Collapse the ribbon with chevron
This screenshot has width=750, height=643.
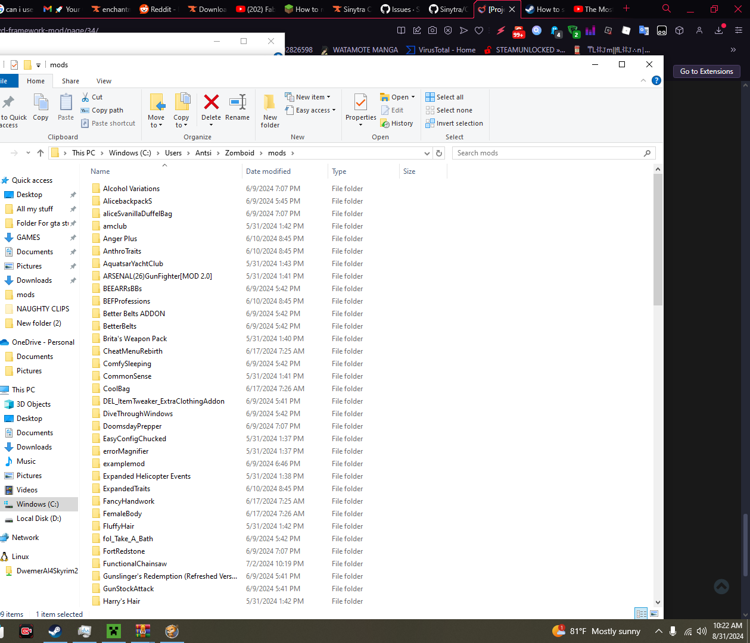[643, 80]
